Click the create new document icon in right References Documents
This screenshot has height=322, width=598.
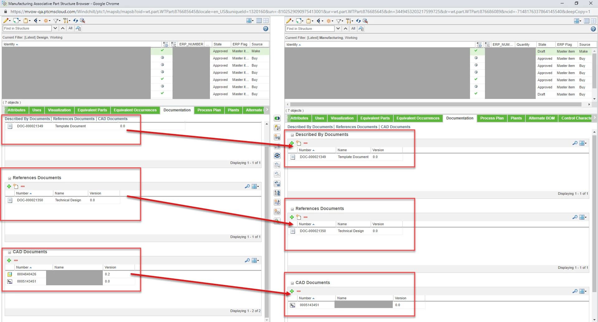tap(299, 217)
